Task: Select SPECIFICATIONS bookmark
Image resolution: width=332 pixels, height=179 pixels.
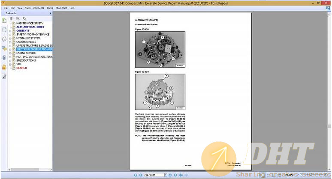Action: click(x=26, y=60)
